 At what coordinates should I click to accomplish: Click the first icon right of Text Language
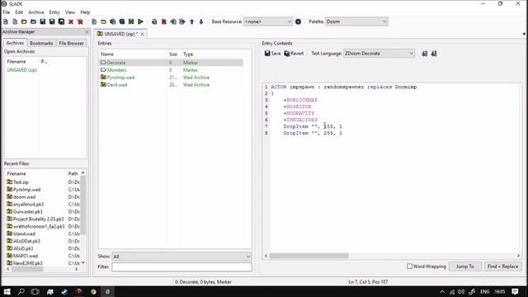pos(425,54)
